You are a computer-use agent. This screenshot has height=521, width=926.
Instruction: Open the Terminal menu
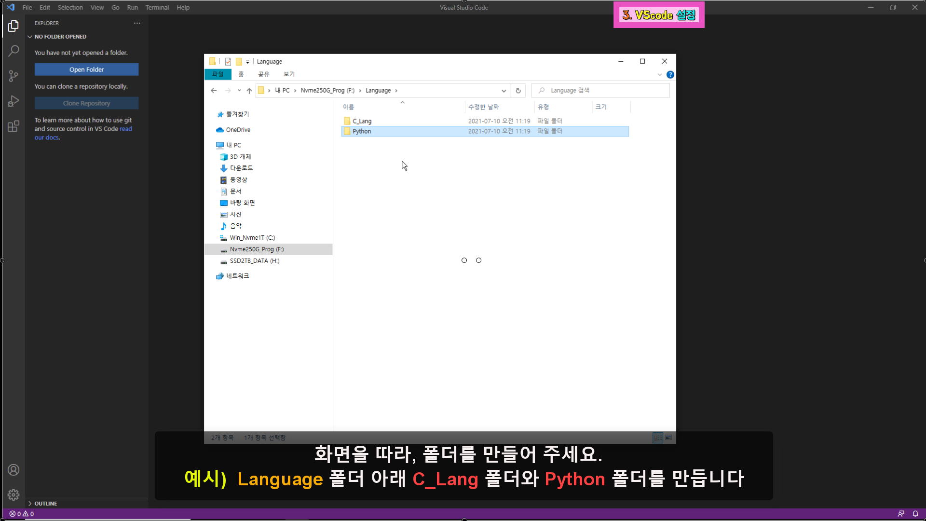[x=157, y=7]
